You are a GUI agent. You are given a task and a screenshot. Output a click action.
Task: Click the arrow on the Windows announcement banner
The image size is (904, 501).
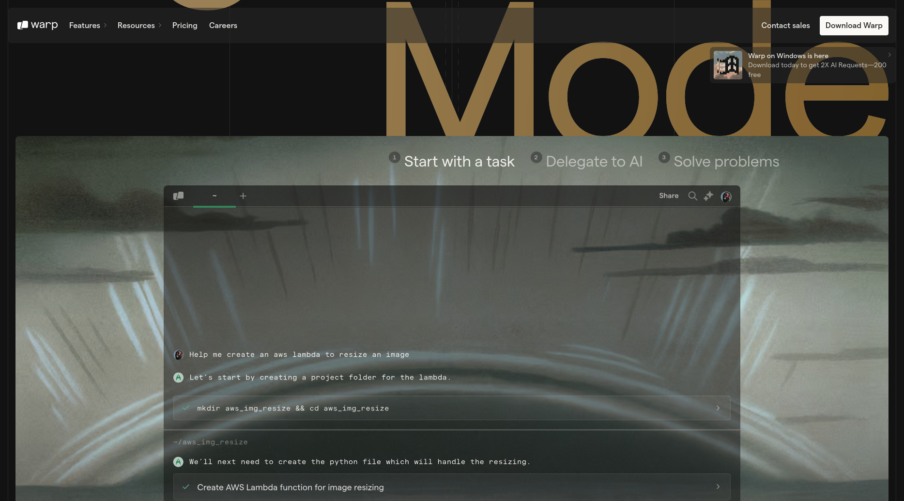click(889, 55)
